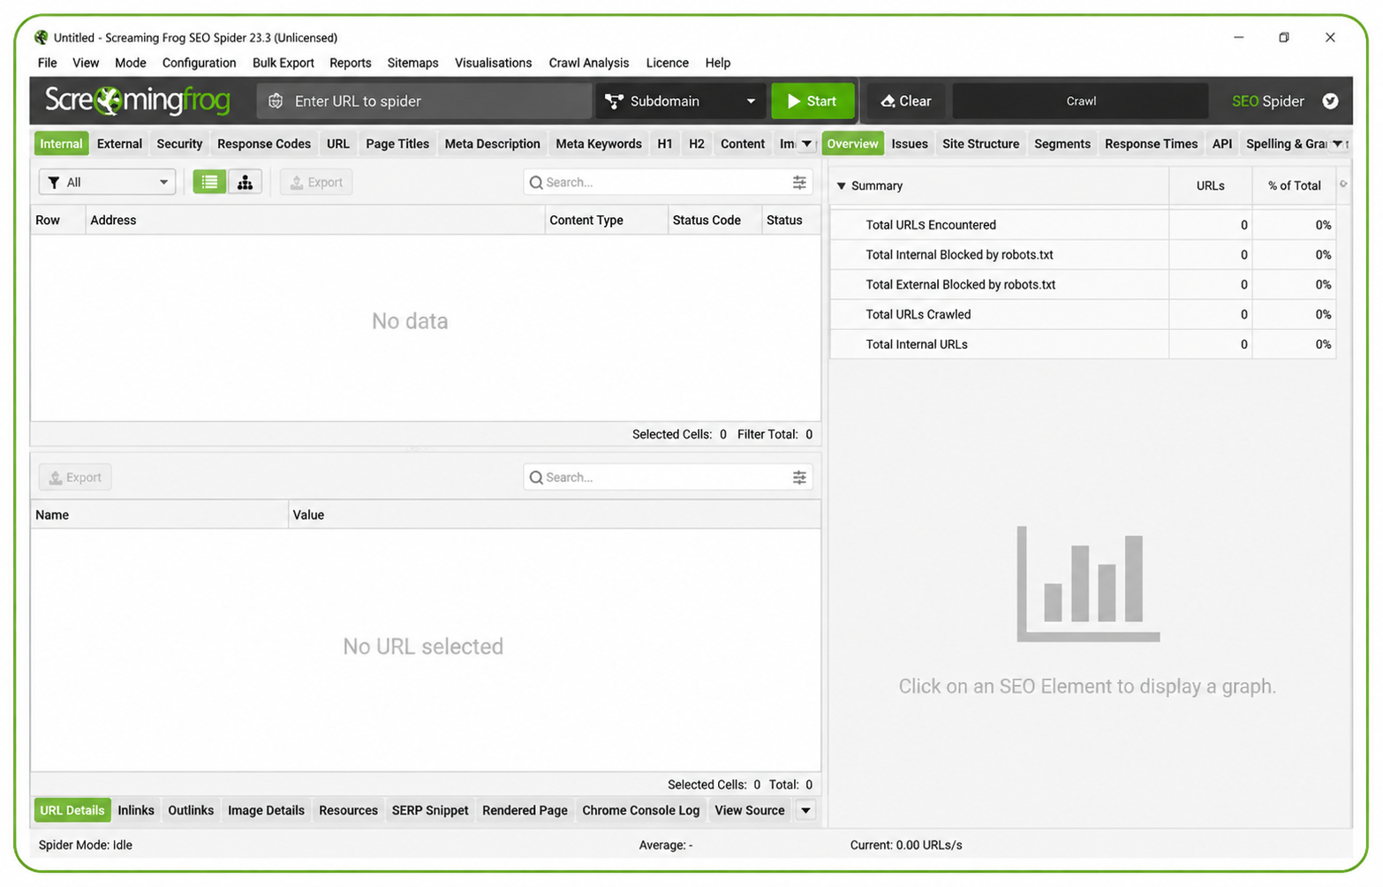Open the Configuration menu
This screenshot has height=887, width=1383.
coord(199,63)
